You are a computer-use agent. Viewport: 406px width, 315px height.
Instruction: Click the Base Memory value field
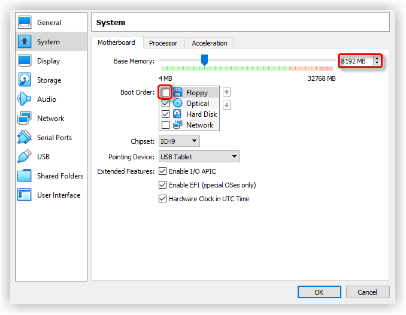[355, 61]
